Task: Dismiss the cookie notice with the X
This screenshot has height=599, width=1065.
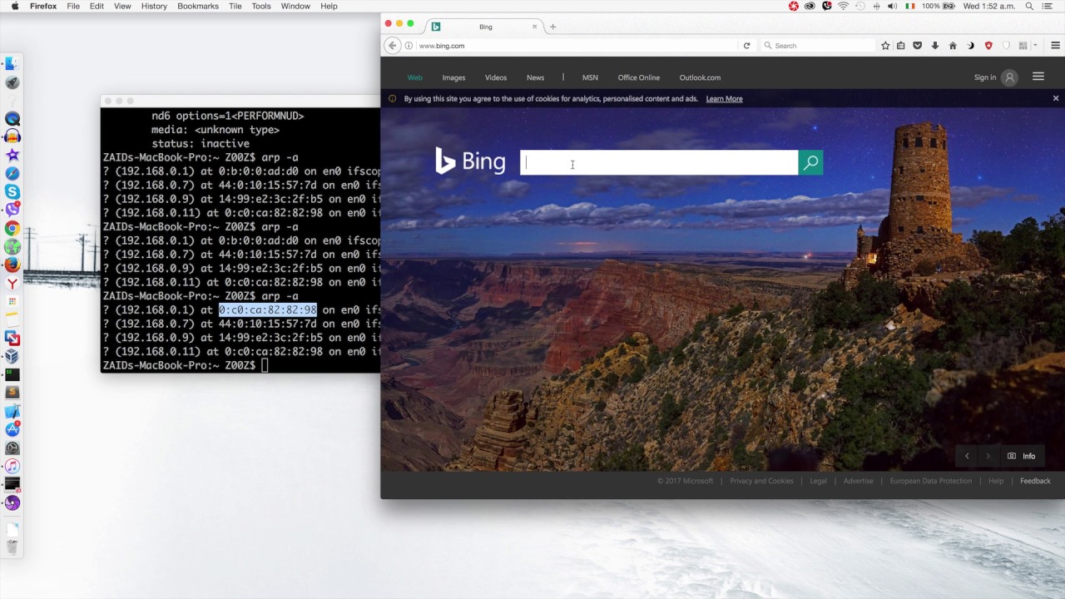Action: [x=1056, y=98]
